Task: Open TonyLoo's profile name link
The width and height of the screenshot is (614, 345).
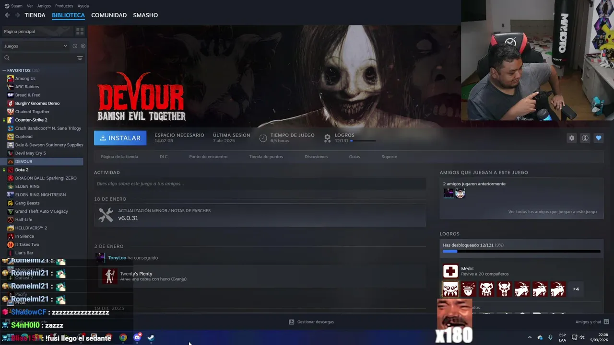Action: coord(117,258)
